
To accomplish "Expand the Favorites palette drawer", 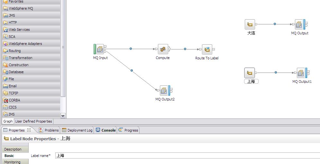I will 31,2.
